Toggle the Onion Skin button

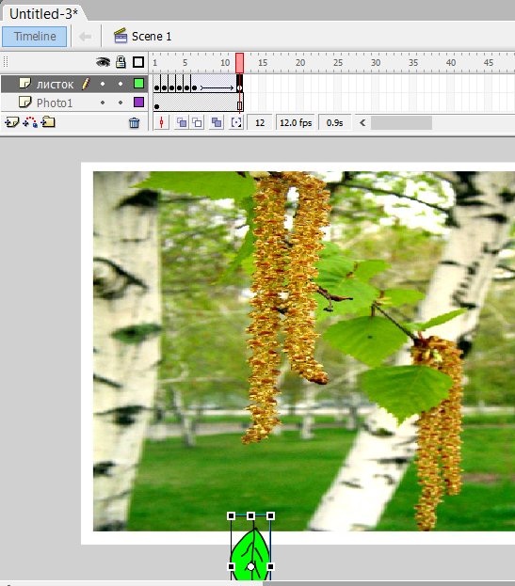tap(182, 122)
